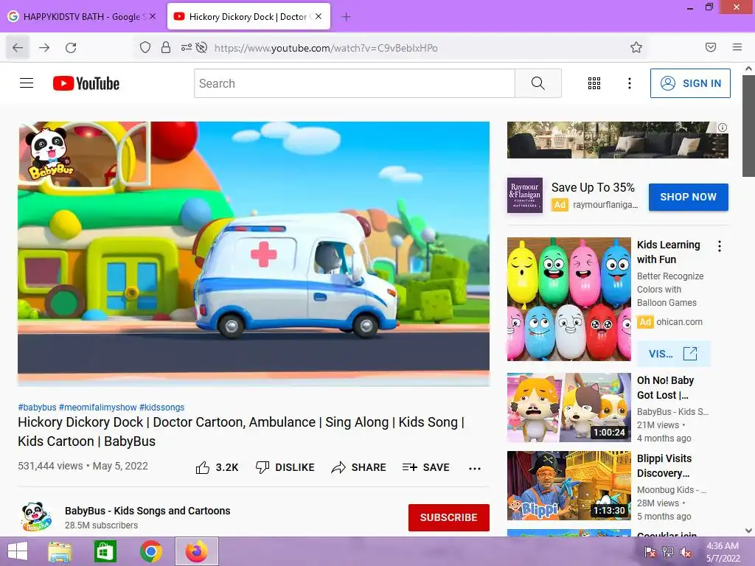Click the muted volume tray icon

686,552
